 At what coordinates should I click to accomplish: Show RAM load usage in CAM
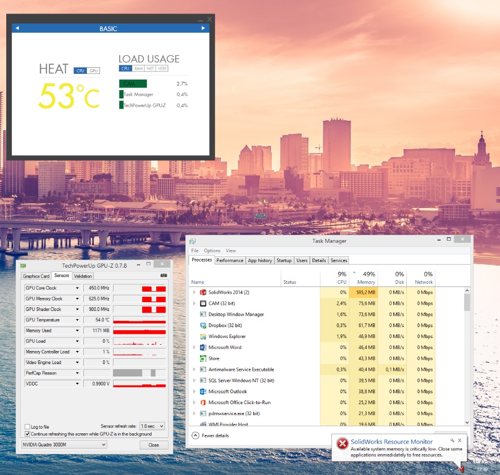point(139,69)
